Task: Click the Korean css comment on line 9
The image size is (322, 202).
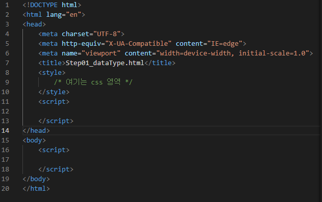Action: 93,82
